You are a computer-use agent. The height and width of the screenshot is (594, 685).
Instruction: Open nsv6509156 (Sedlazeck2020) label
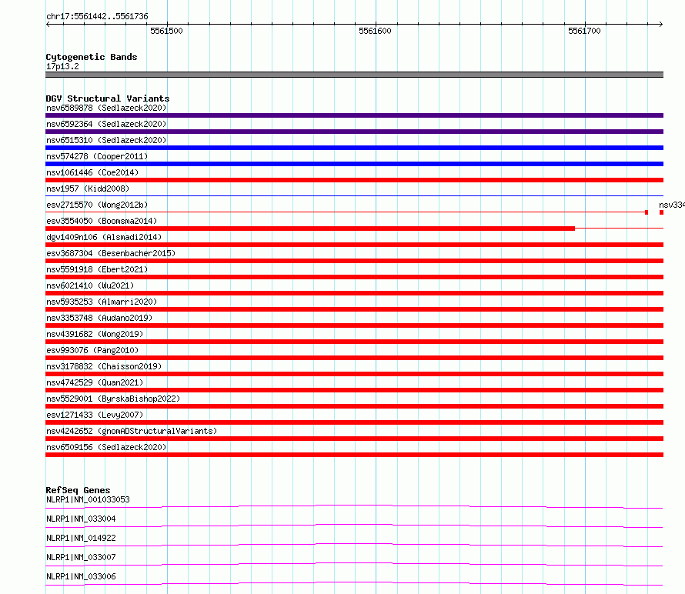pyautogui.click(x=106, y=447)
